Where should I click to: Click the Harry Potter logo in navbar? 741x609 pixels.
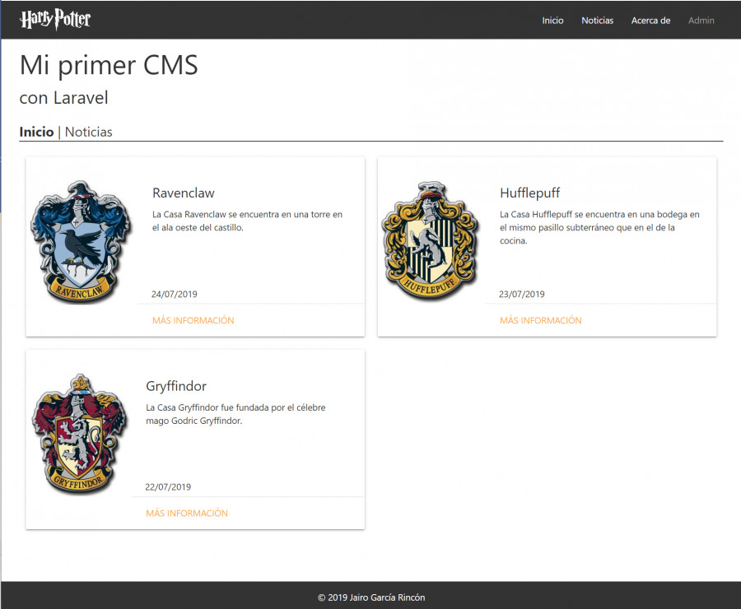point(55,20)
